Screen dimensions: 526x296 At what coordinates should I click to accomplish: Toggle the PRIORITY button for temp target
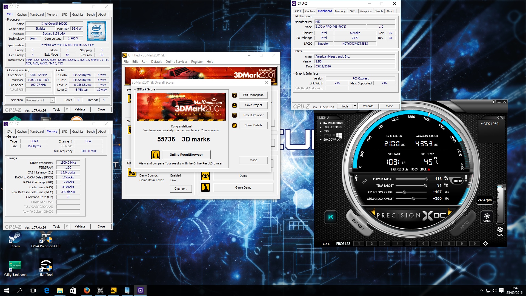[x=457, y=181]
